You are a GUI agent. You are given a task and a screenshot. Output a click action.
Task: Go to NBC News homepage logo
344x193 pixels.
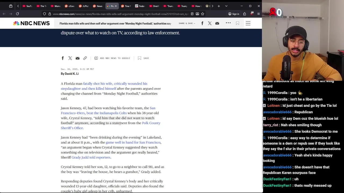pos(31,23)
